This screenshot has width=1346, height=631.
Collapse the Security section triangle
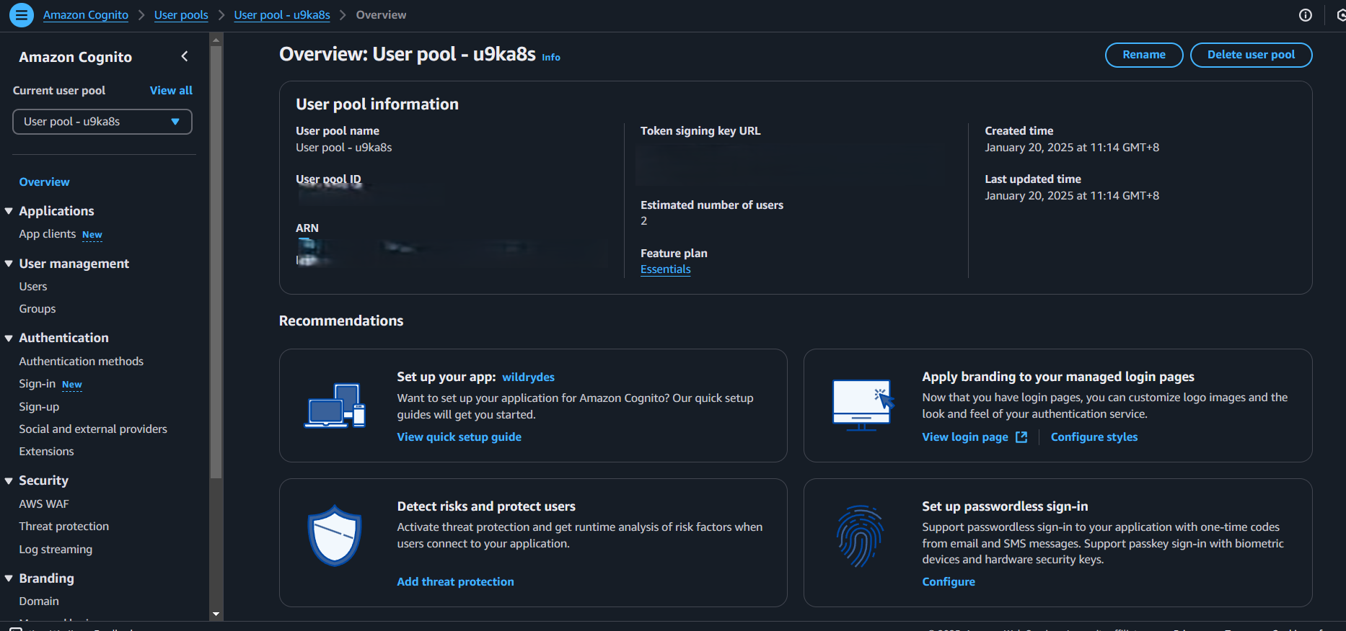point(9,480)
